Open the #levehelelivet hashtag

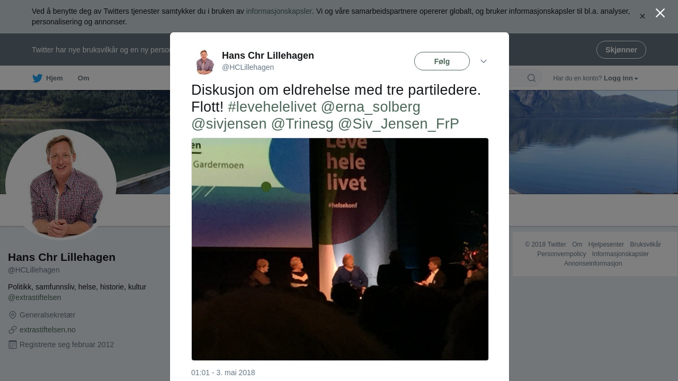(272, 107)
